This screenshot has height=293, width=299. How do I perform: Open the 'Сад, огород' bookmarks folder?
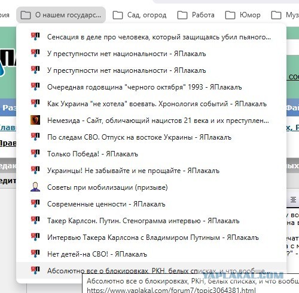click(139, 15)
